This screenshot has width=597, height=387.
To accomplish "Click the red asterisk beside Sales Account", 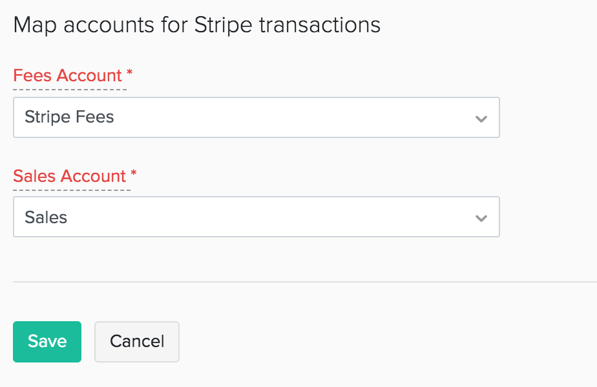I will coord(134,175).
